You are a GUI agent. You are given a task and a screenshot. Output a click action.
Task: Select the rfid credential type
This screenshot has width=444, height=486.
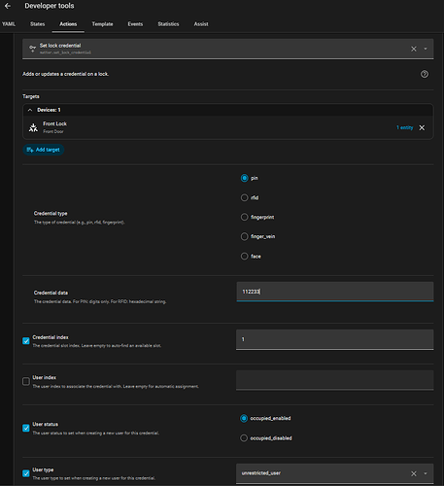click(x=244, y=197)
